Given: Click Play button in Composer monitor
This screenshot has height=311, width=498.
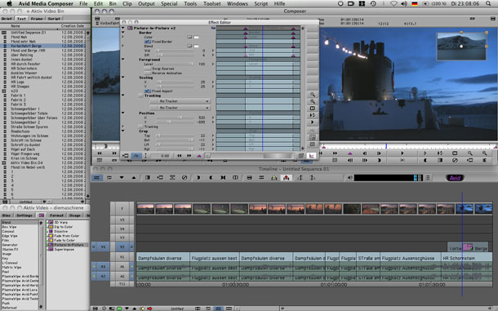Looking at the screenshot, I should [402, 153].
